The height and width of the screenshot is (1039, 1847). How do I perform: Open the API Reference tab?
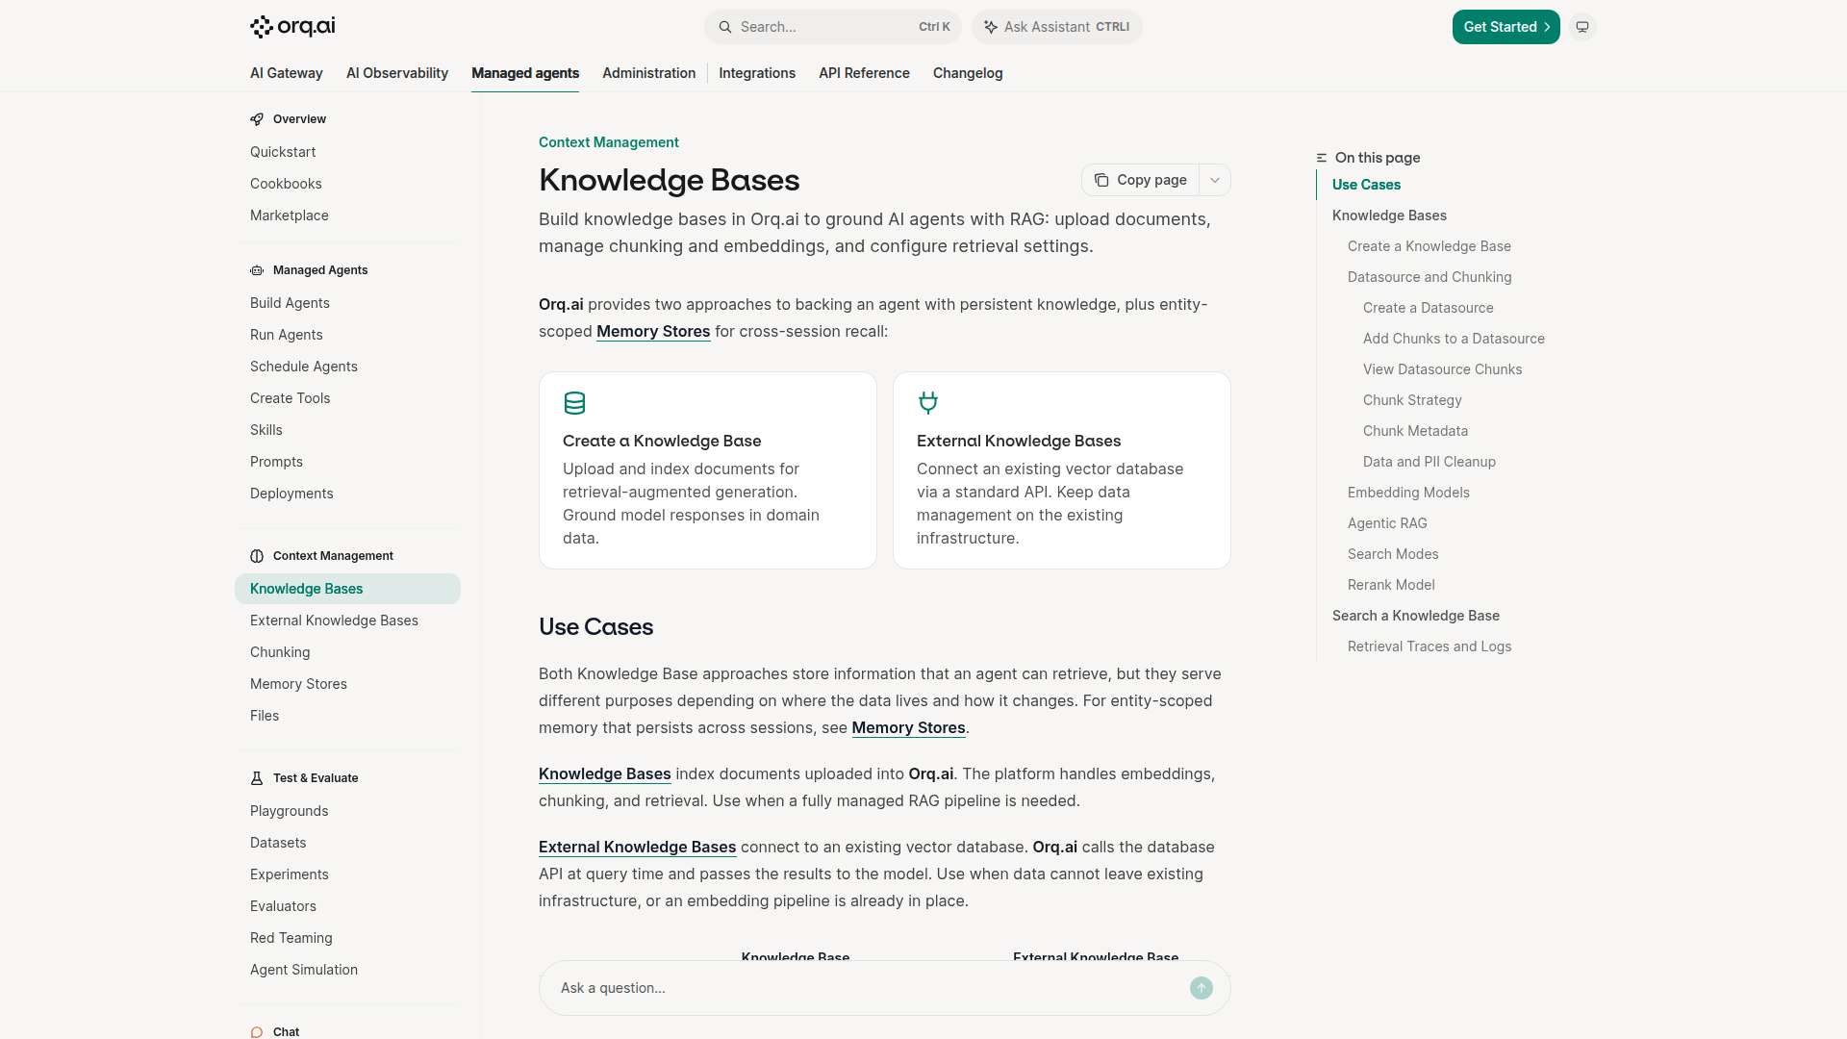864,73
